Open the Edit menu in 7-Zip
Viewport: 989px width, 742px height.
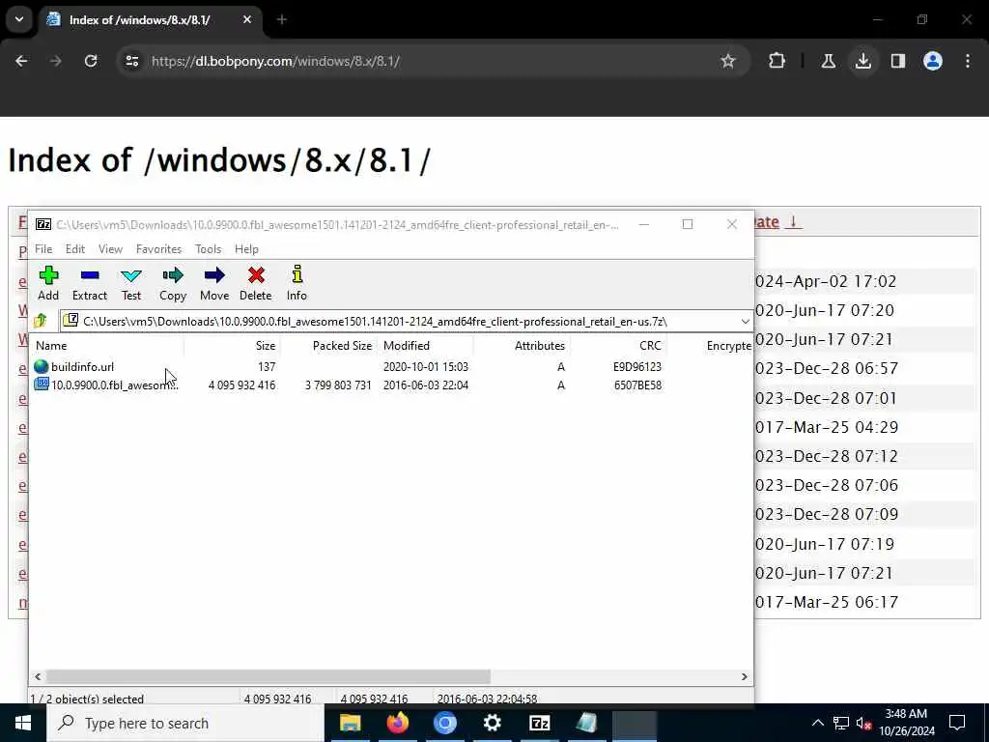click(75, 249)
